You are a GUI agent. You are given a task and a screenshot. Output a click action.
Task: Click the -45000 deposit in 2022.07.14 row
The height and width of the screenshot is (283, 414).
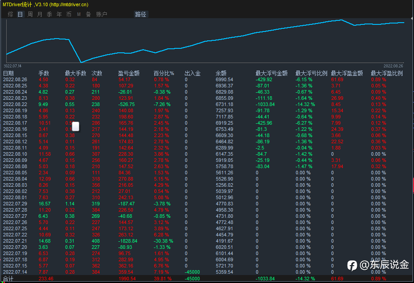tap(192, 272)
